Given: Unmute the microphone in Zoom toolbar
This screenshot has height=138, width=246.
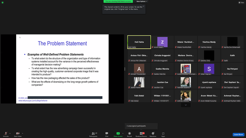Looking at the screenshot, I should click(6, 134).
